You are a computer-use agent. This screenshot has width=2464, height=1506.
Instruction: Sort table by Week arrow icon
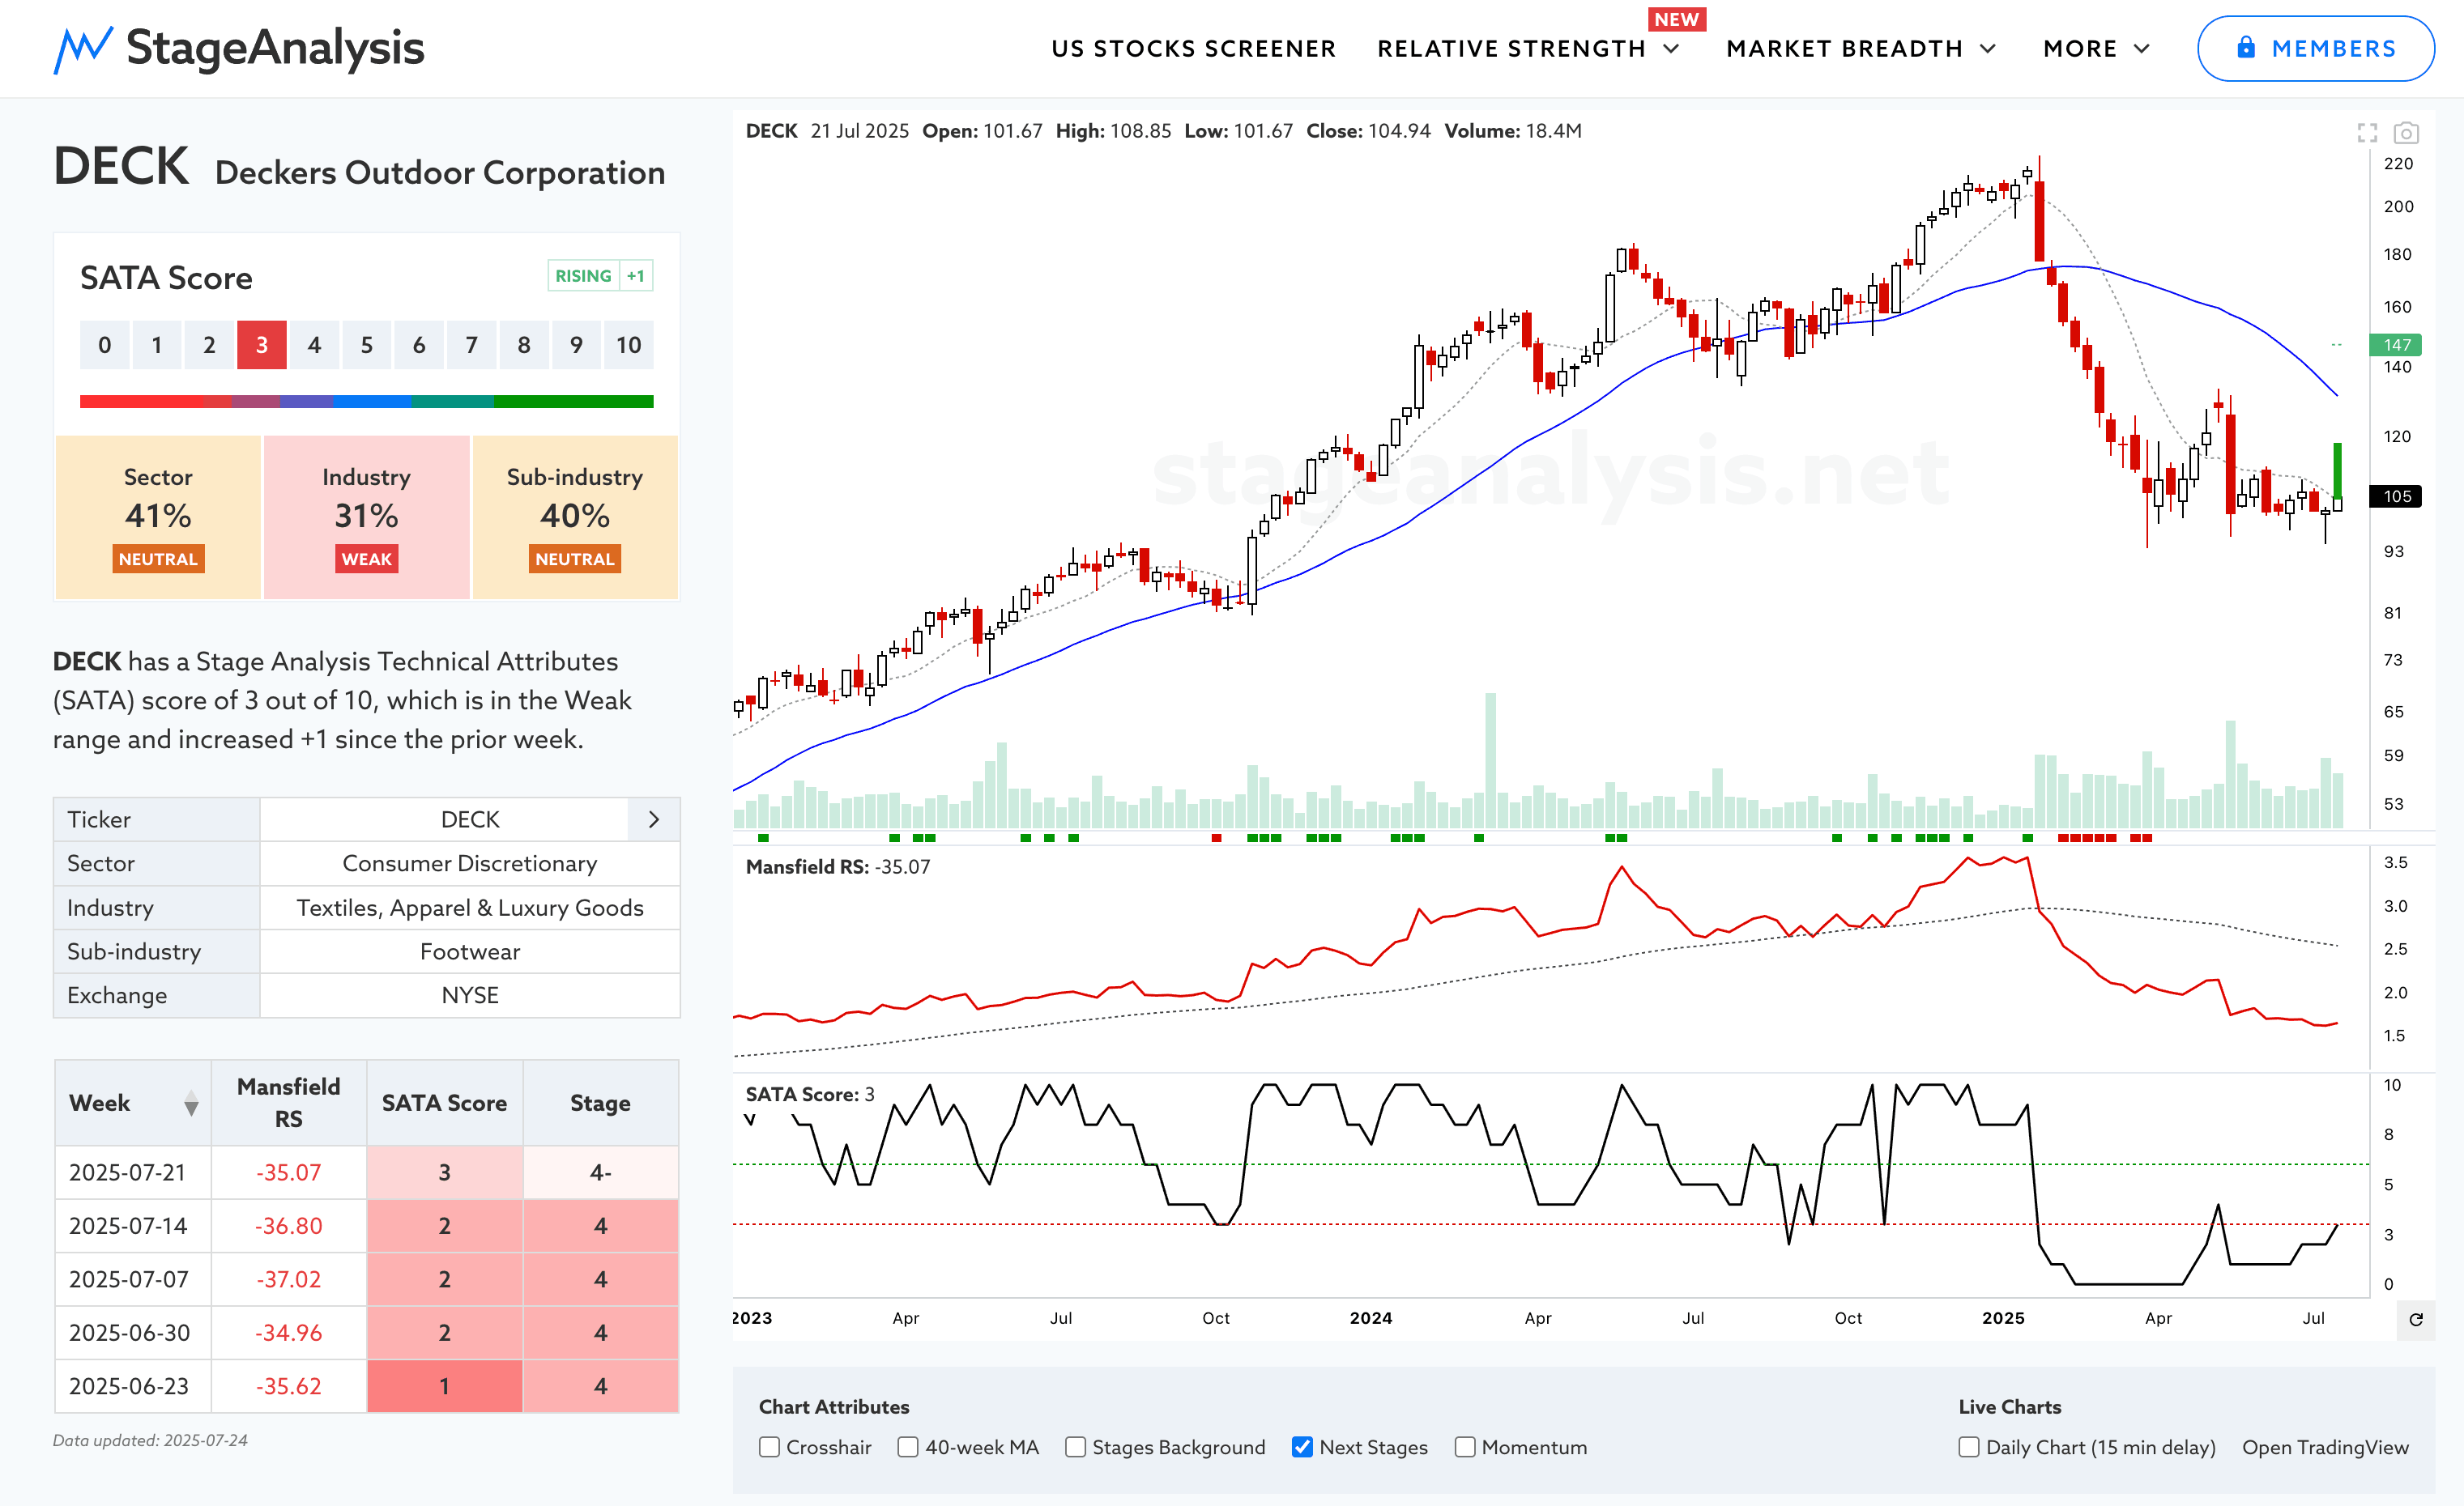click(191, 1104)
